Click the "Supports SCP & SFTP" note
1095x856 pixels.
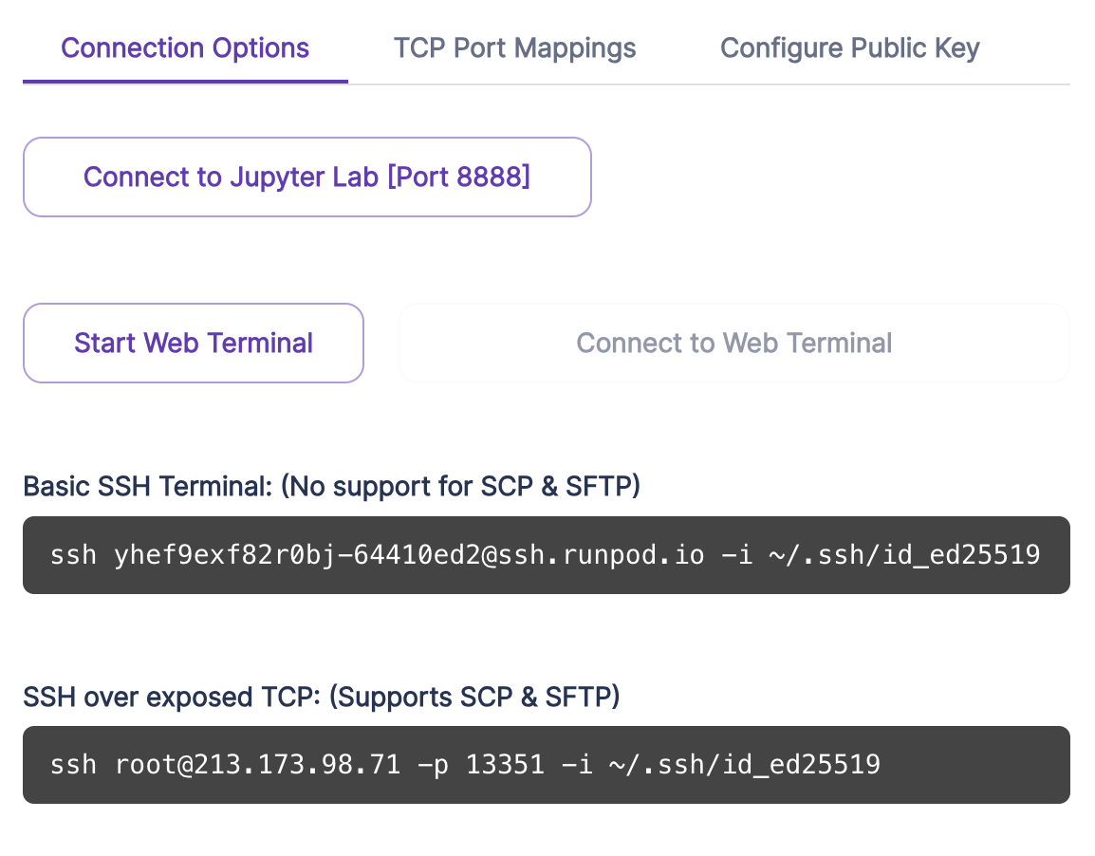(474, 697)
